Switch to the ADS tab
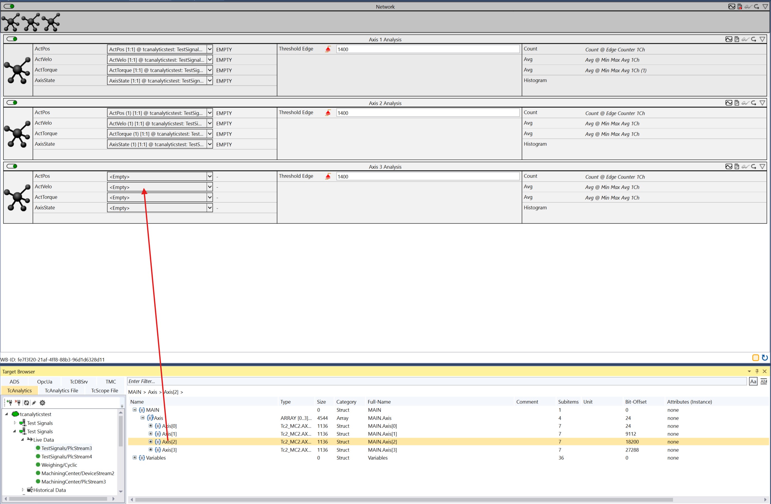The image size is (771, 504). pyautogui.click(x=14, y=382)
